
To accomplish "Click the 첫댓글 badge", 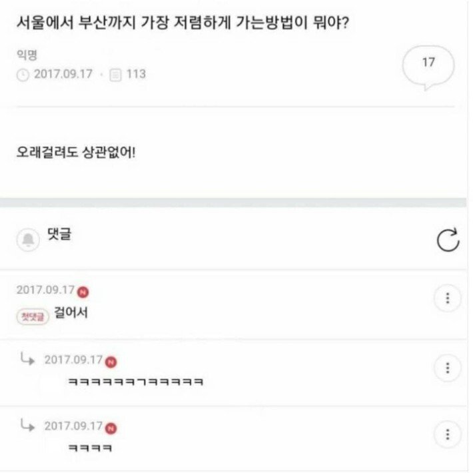I will pos(33,316).
